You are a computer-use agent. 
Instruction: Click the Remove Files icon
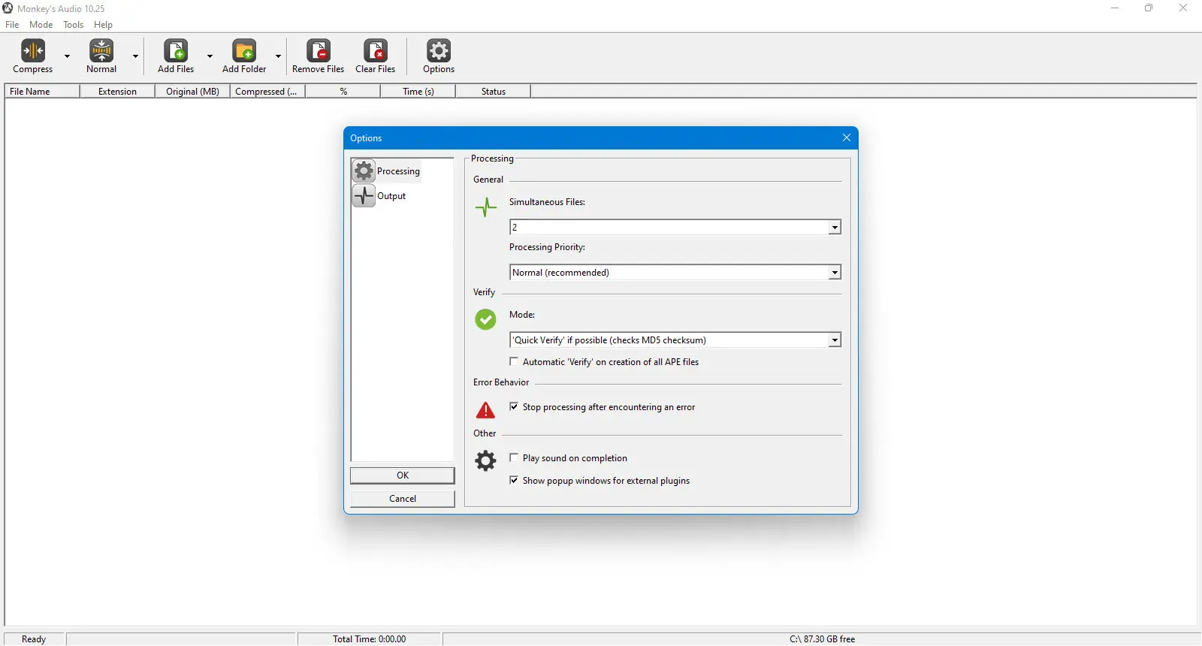pyautogui.click(x=319, y=50)
